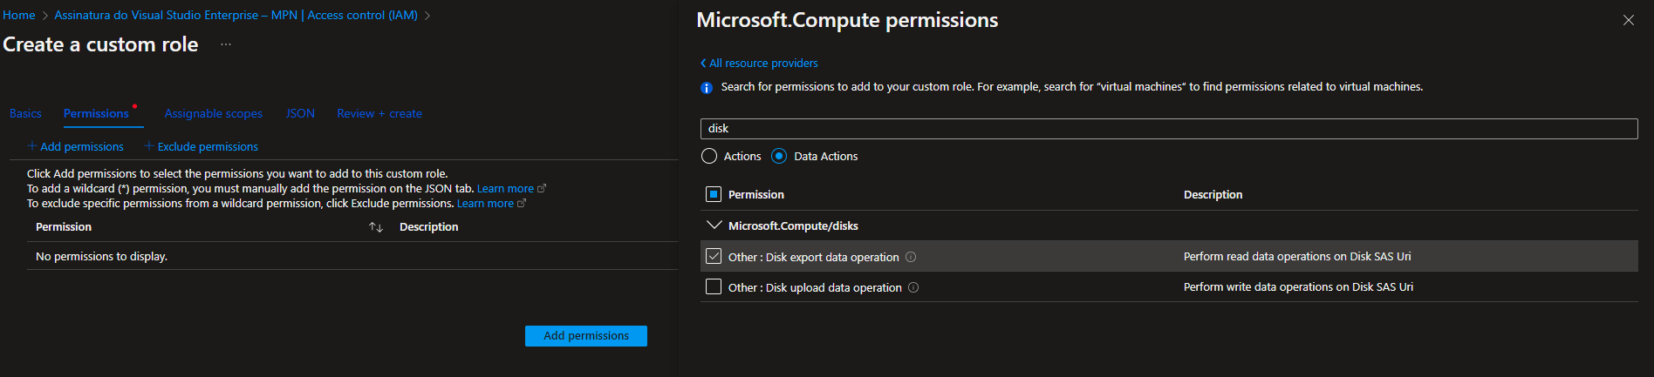Switch to the JSON tab
The height and width of the screenshot is (377, 1654).
[300, 113]
